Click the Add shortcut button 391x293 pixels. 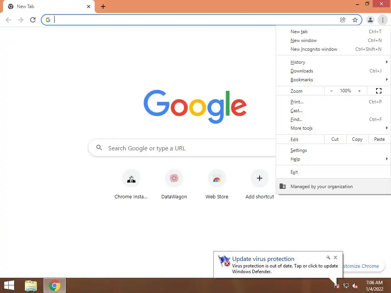tap(260, 184)
